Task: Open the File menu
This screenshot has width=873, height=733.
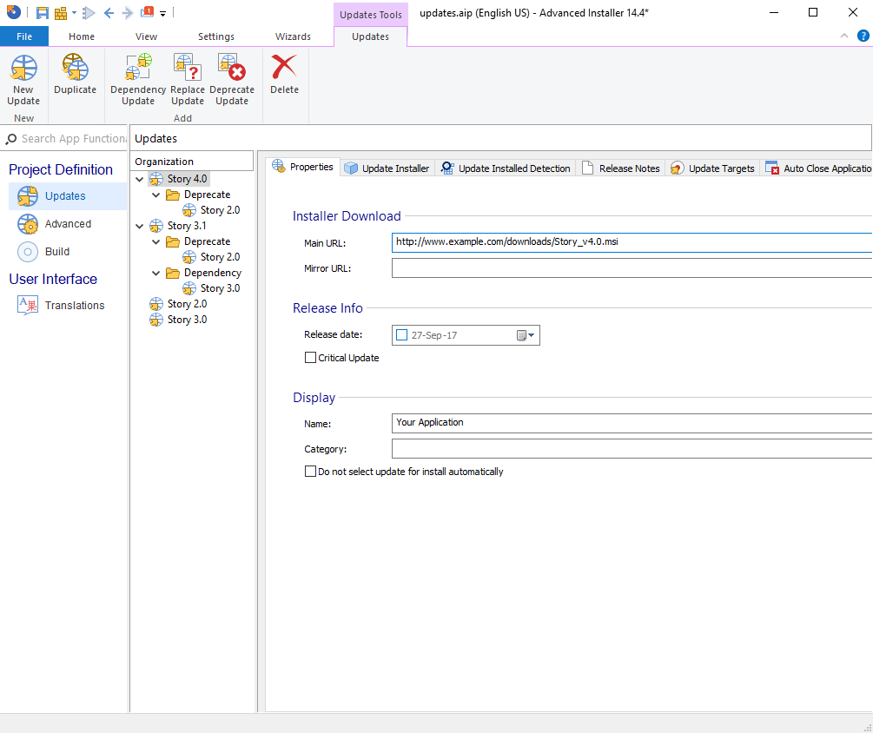Action: [x=24, y=36]
